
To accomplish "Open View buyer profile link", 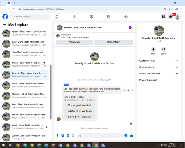I will tap(104, 80).
